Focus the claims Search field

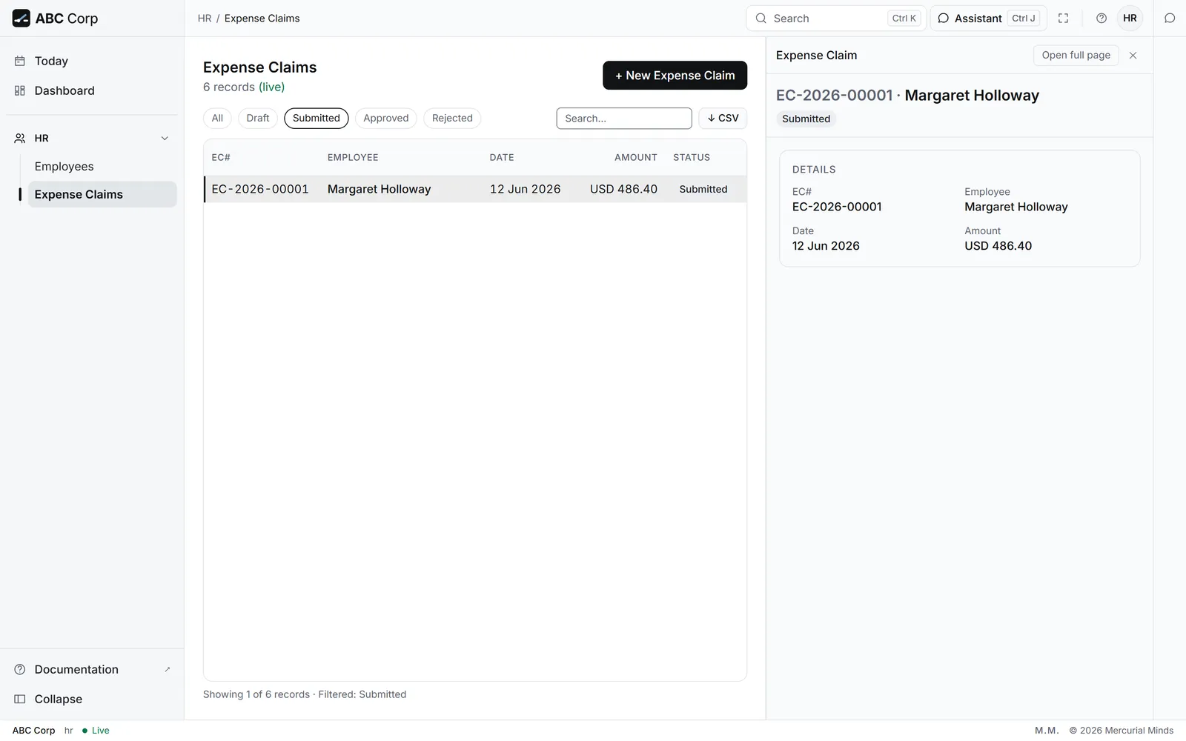tap(624, 119)
